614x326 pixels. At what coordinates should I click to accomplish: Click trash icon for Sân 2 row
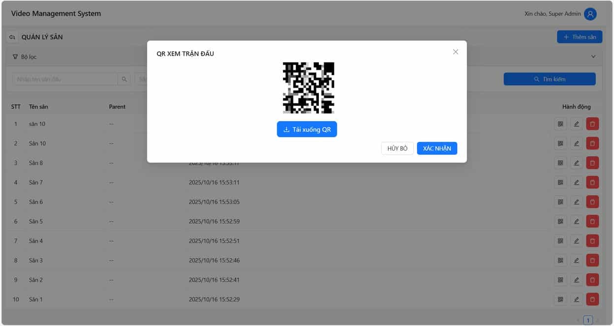tap(592, 280)
